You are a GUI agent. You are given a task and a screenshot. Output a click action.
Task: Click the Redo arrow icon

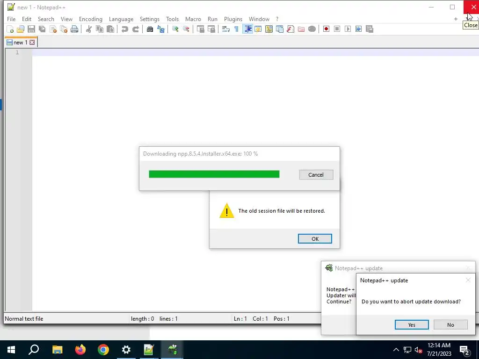135,29
